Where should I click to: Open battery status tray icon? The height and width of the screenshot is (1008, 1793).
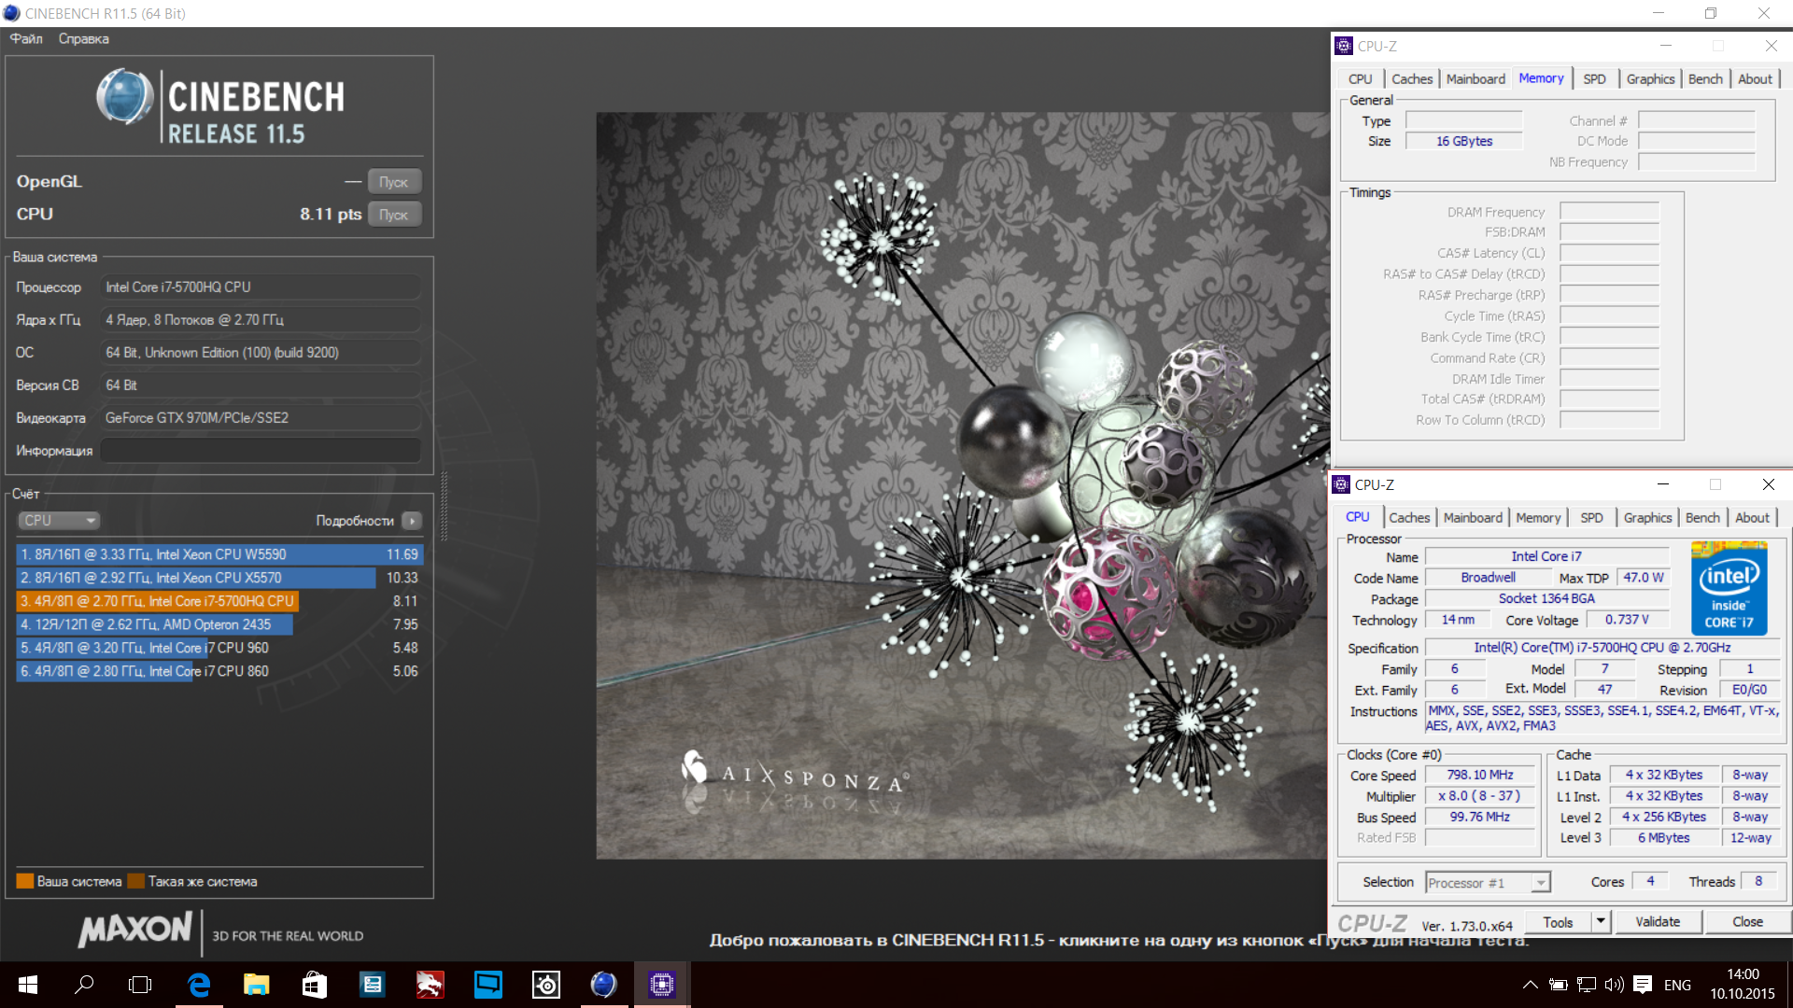[1558, 985]
